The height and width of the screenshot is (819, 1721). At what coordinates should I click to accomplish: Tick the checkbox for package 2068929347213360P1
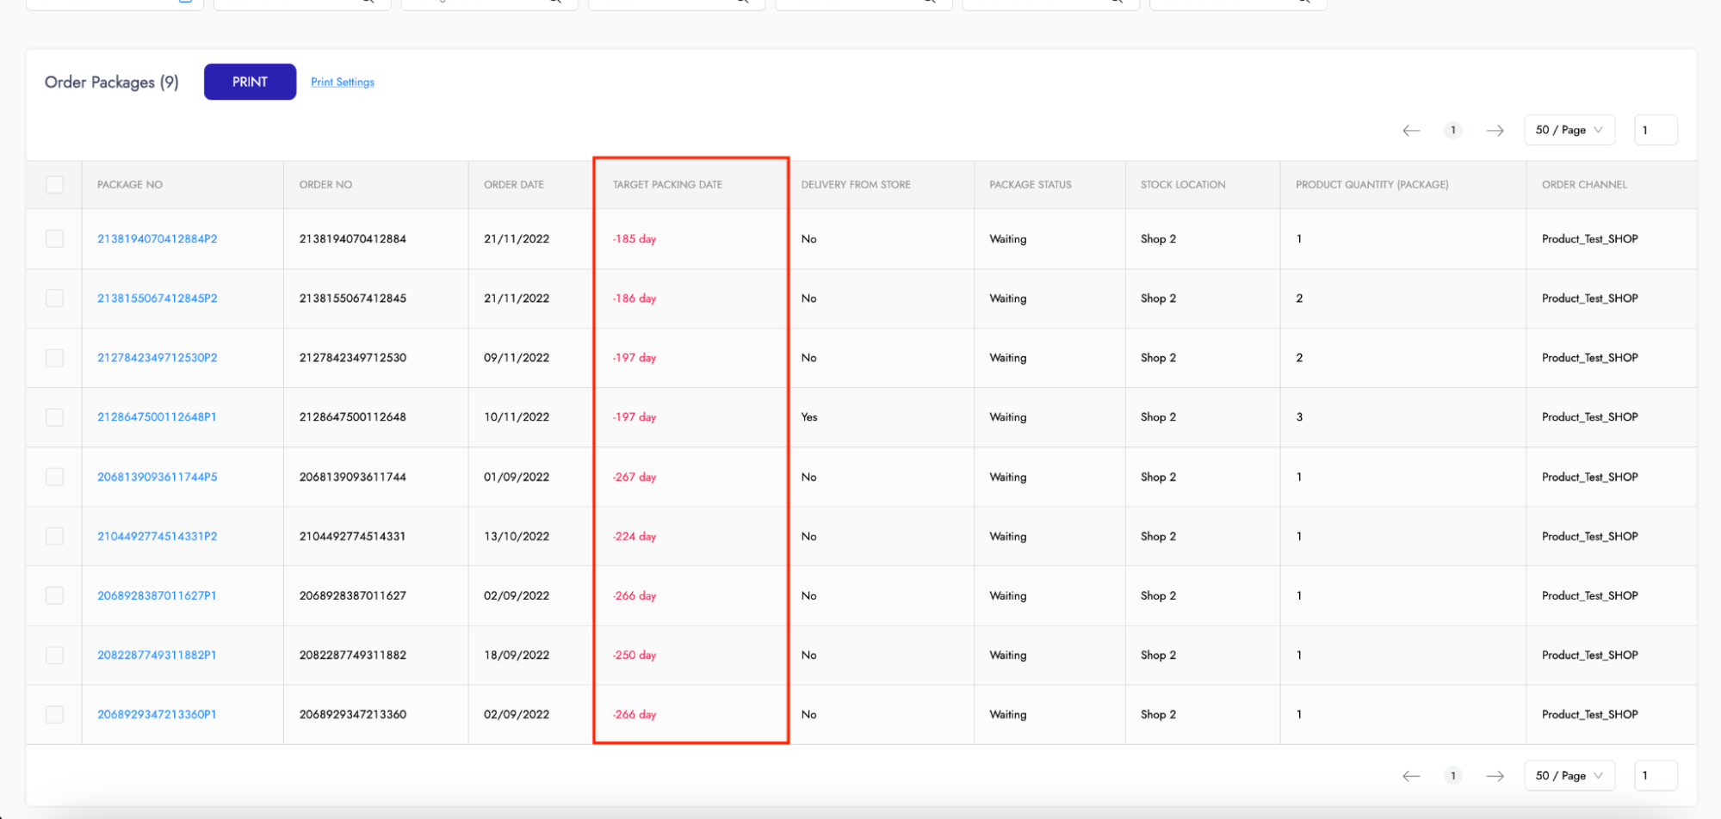click(x=54, y=715)
